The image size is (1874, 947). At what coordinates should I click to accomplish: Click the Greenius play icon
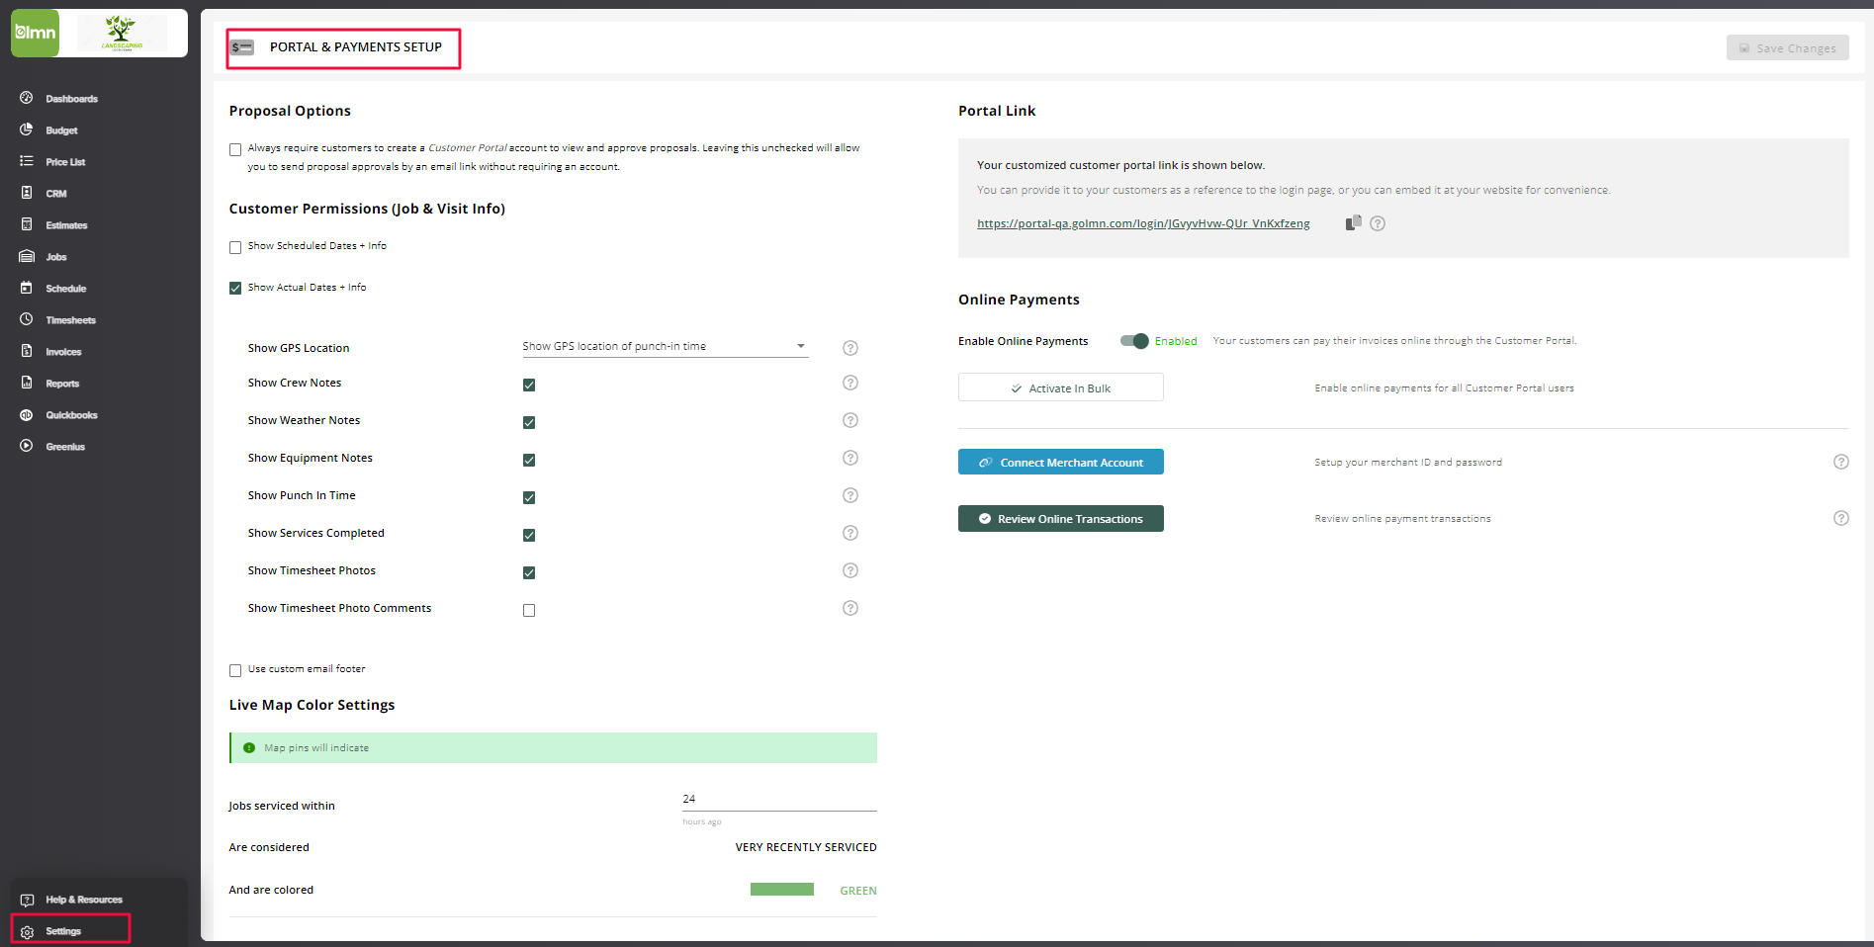(27, 446)
